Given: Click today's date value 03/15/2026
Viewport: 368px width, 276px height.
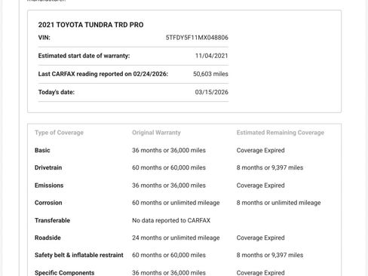Looking at the screenshot, I should click(212, 92).
